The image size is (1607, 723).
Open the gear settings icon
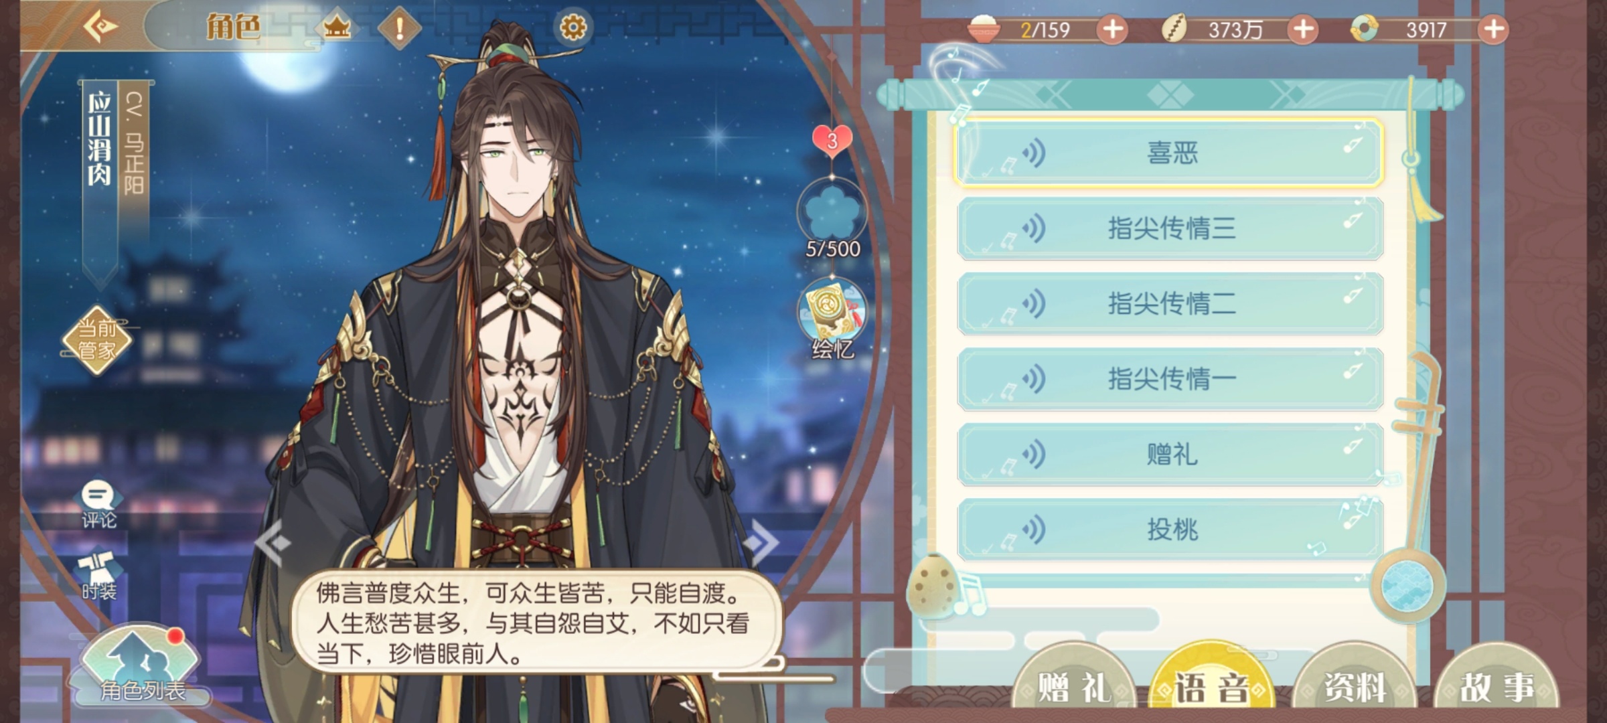pos(573,27)
